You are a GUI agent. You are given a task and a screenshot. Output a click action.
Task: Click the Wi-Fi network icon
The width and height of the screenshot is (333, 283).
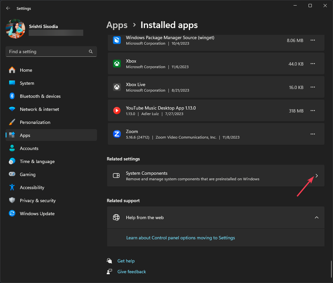(12, 109)
